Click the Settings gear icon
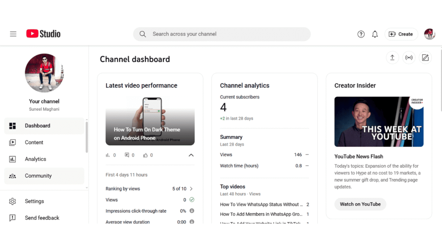Screen dimensions: 442x249 13,201
